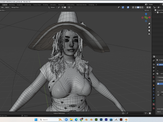Open the UV Editing workspace tab
163x122 pixels.
[x=28, y=5]
